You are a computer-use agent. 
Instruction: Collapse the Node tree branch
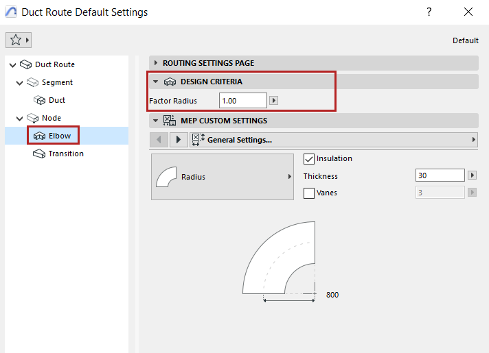[x=19, y=119]
